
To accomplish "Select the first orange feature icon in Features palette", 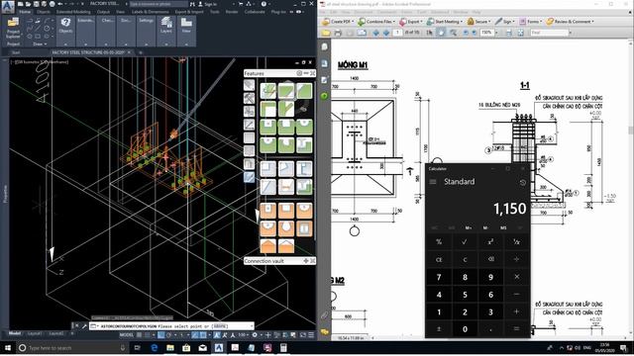I will click(x=267, y=211).
